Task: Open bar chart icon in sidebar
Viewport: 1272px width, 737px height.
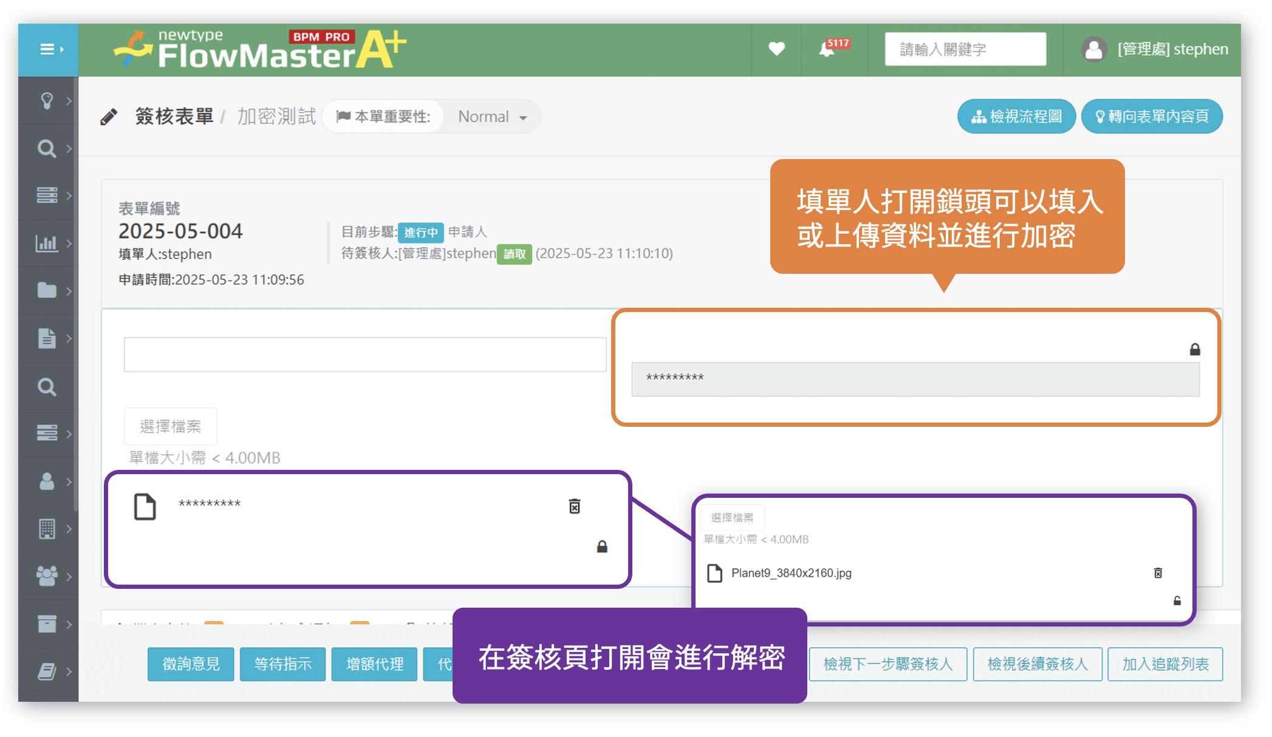Action: pos(47,243)
